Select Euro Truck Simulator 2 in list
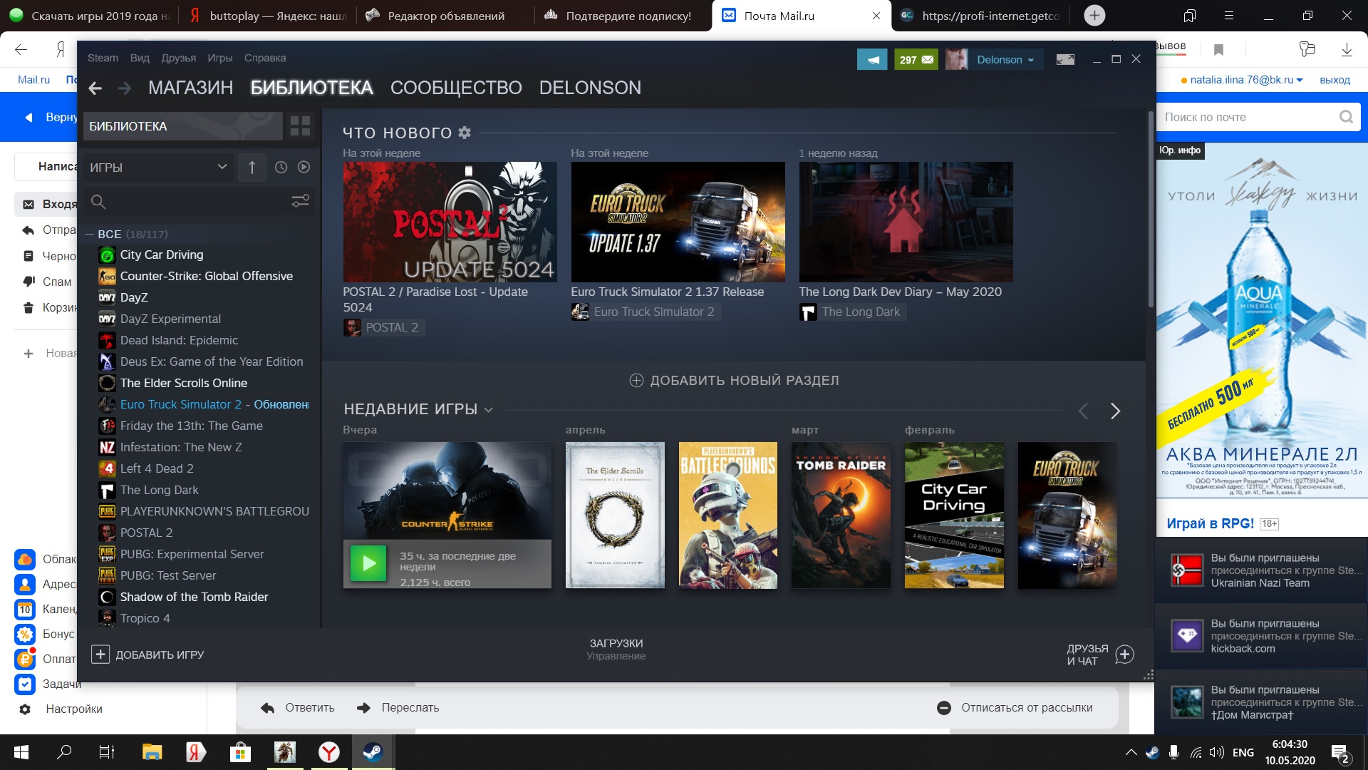This screenshot has width=1368, height=770. tap(204, 404)
